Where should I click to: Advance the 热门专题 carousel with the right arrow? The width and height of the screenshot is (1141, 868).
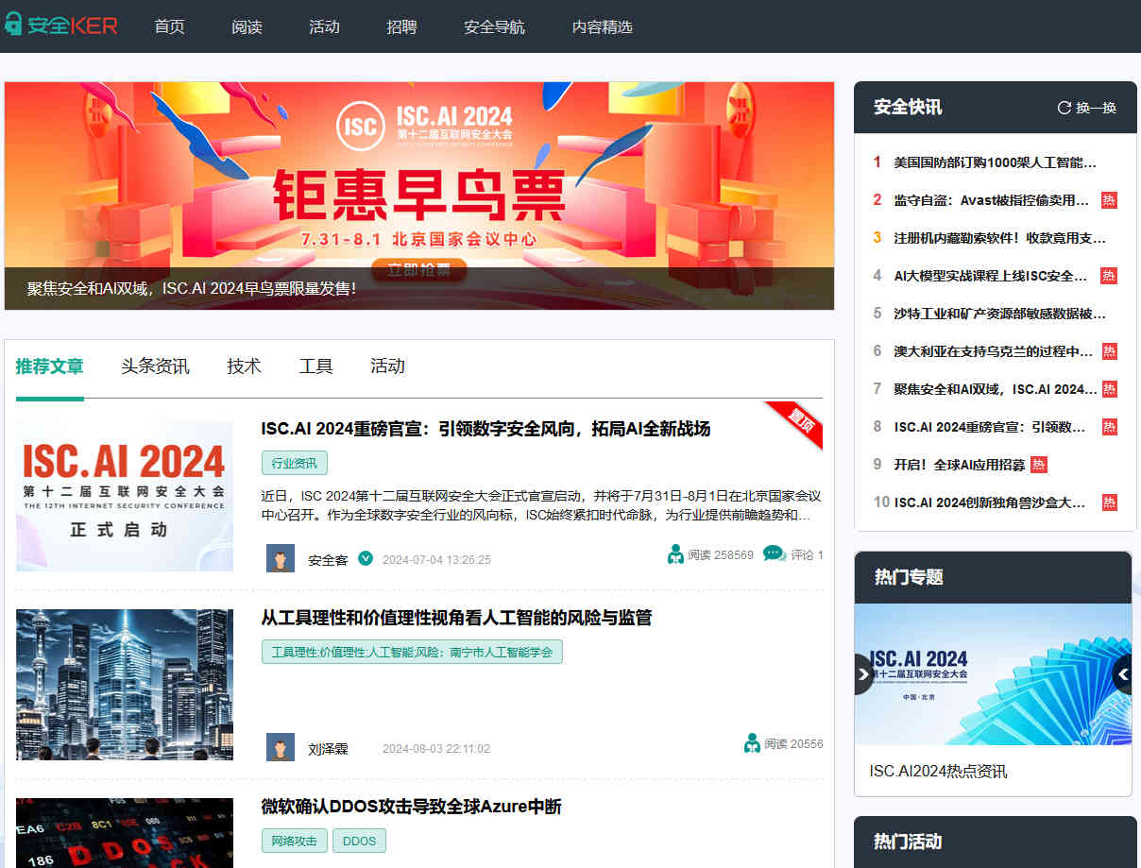point(1122,674)
